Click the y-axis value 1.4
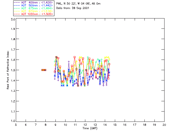This screenshot has width=169, height=135. (13, 80)
